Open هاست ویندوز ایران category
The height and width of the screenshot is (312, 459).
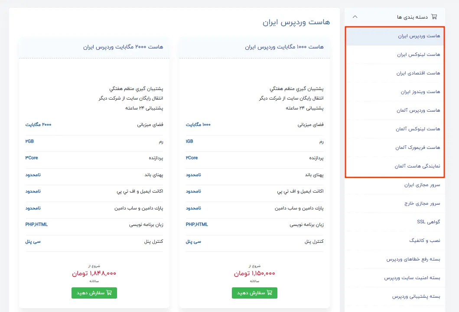click(395, 92)
